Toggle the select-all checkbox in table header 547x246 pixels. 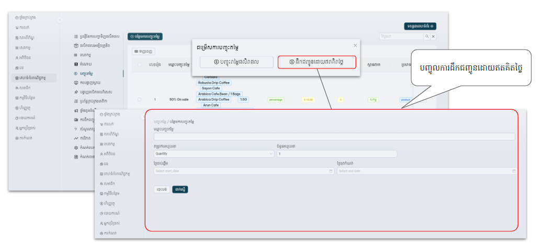[139, 65]
